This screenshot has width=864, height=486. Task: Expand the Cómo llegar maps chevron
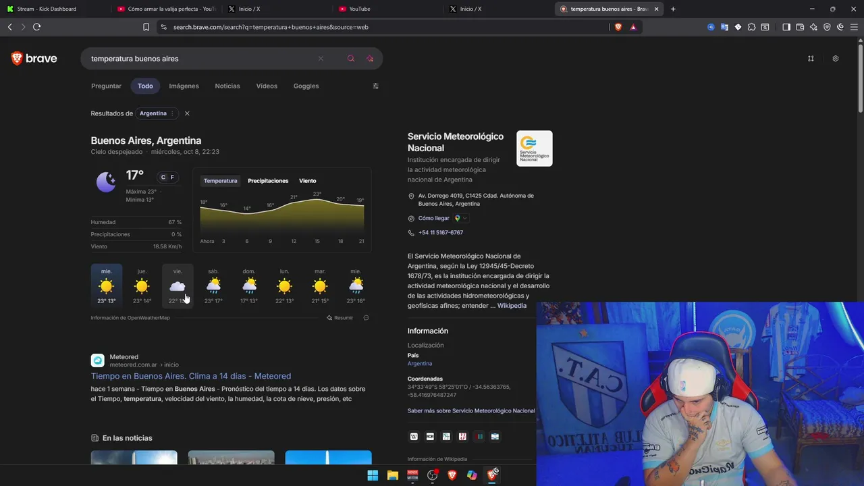[x=464, y=219]
